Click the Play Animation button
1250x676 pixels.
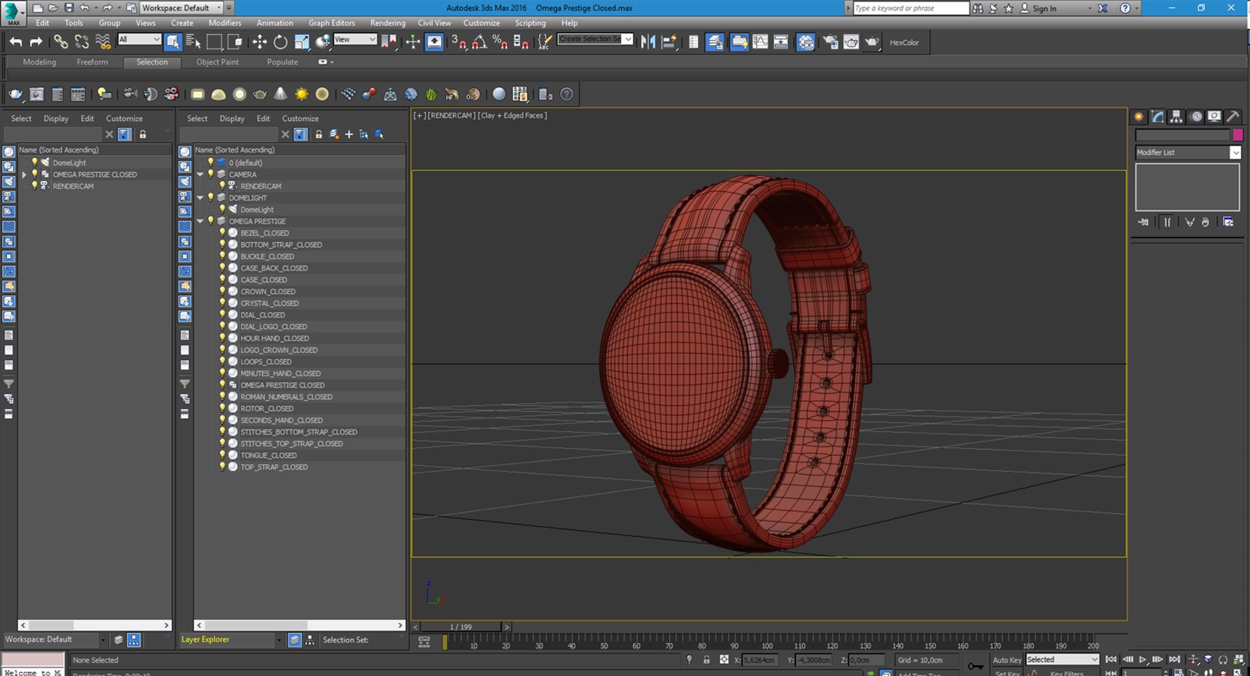pos(1143,660)
